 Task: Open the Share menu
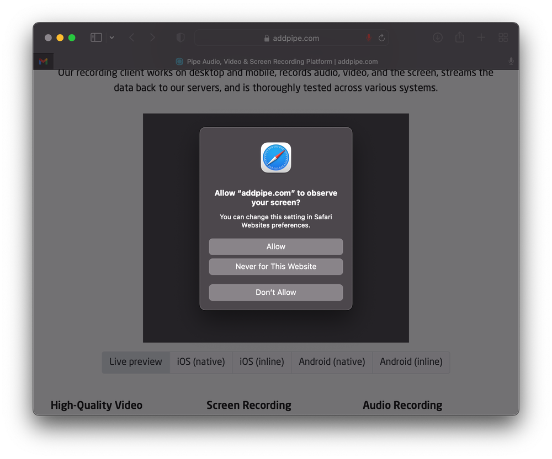pos(460,37)
